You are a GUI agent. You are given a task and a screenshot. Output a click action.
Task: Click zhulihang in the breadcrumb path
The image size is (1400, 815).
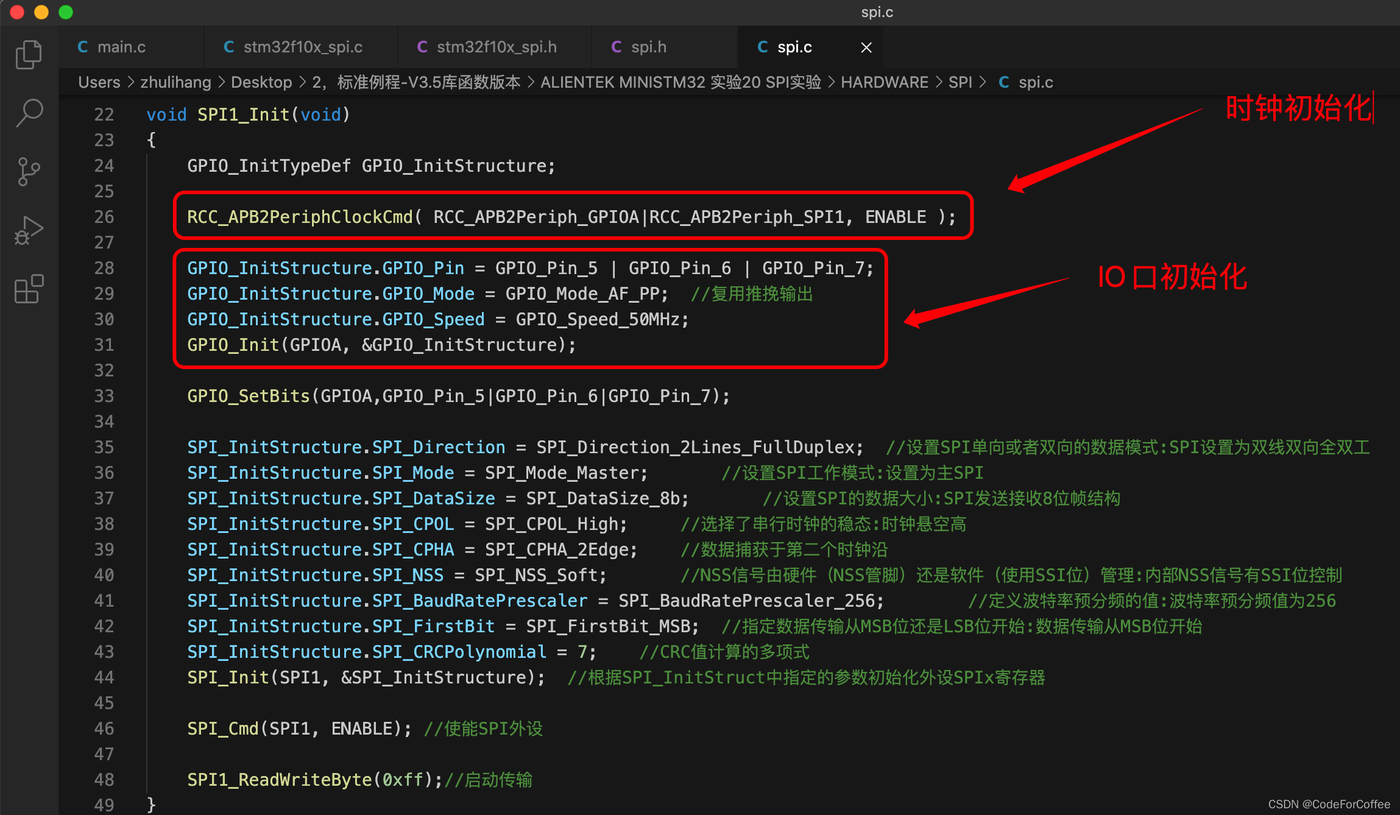pos(175,82)
